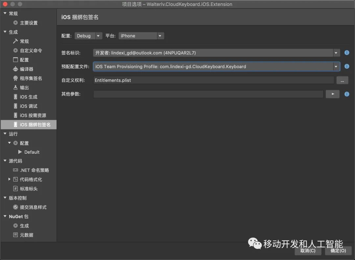Viewport: 355px width, 260px height.
Task: Click the 输出 flask icon
Action: [x=15, y=88]
